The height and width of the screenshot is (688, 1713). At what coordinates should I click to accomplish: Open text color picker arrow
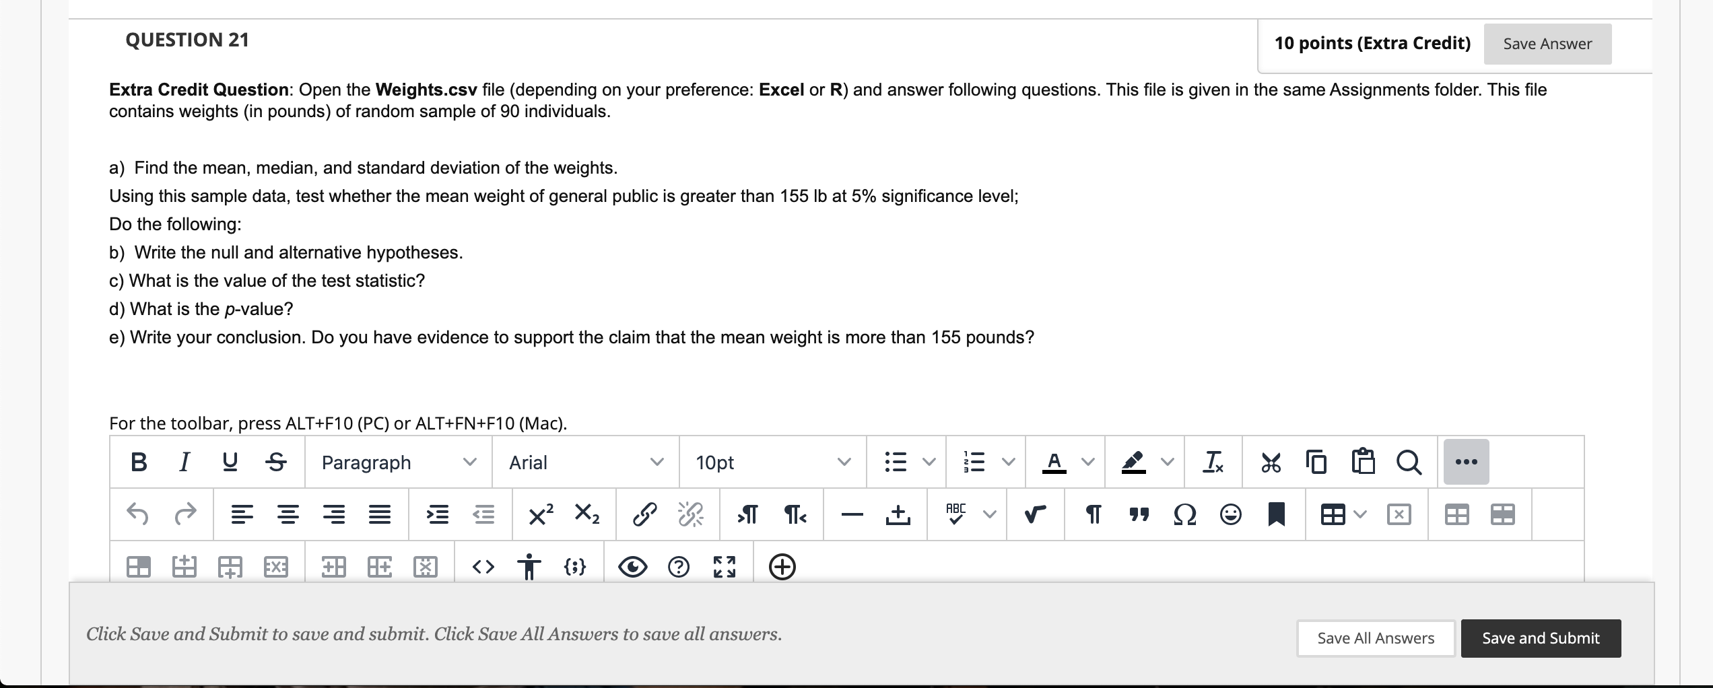pyautogui.click(x=1088, y=462)
